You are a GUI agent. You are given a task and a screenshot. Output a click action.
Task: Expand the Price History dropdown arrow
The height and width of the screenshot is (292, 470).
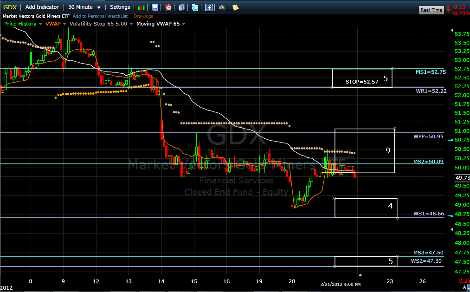click(40, 24)
